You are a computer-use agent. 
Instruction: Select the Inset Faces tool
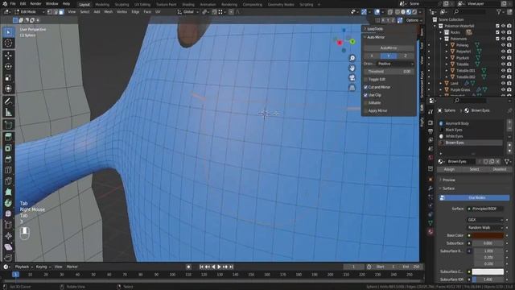coord(8,148)
